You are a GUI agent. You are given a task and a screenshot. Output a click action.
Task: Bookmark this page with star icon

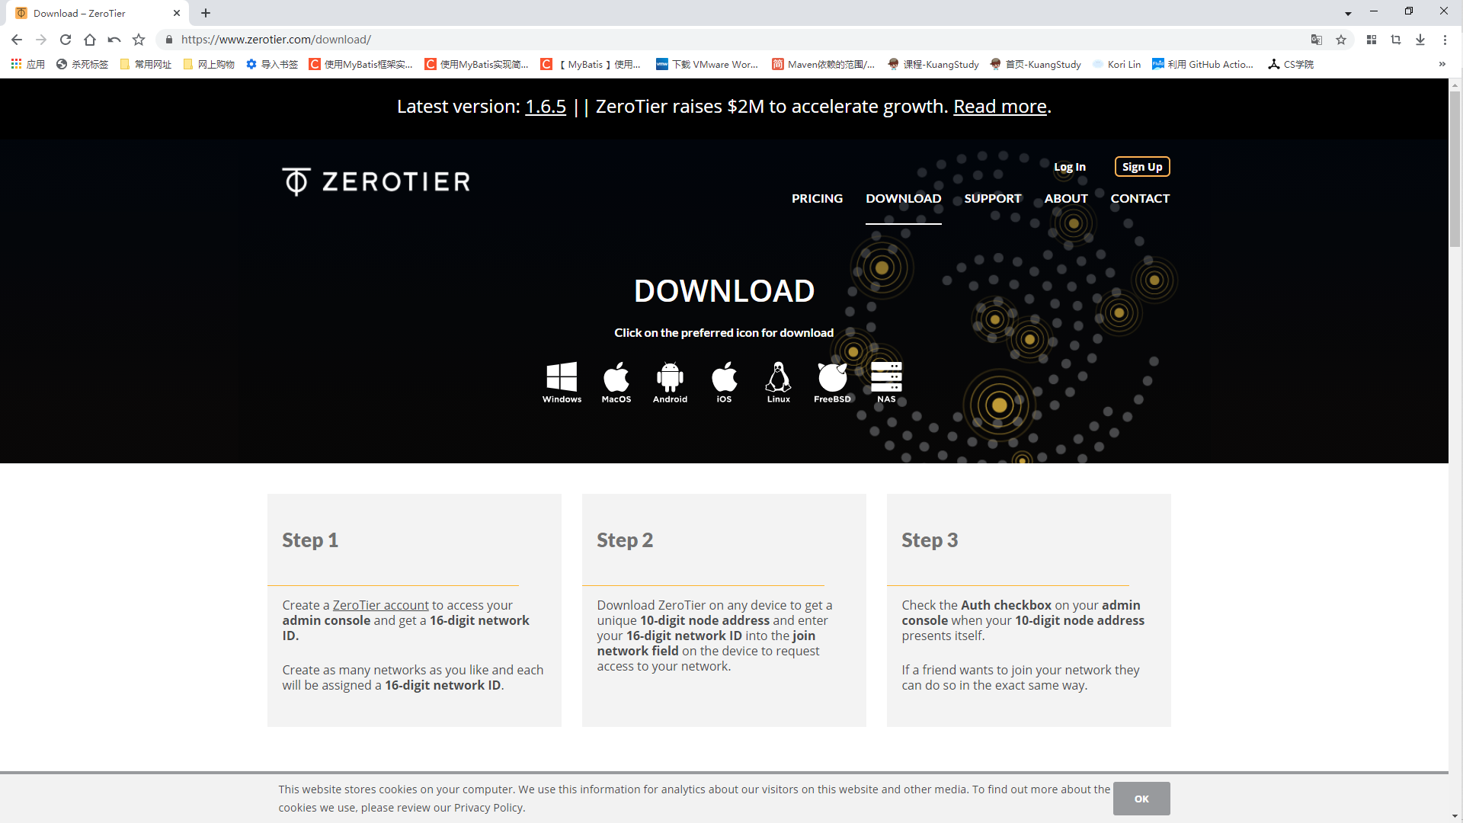(x=1341, y=40)
